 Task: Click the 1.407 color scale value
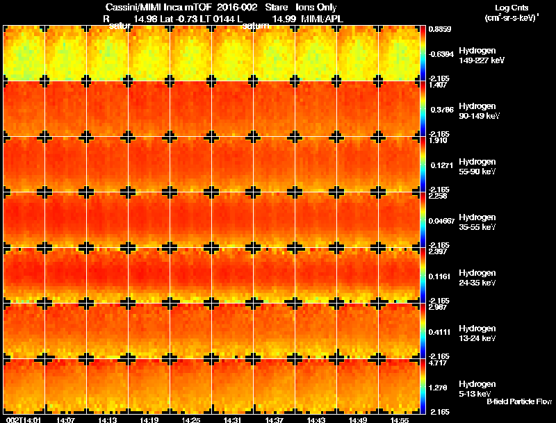pyautogui.click(x=439, y=85)
